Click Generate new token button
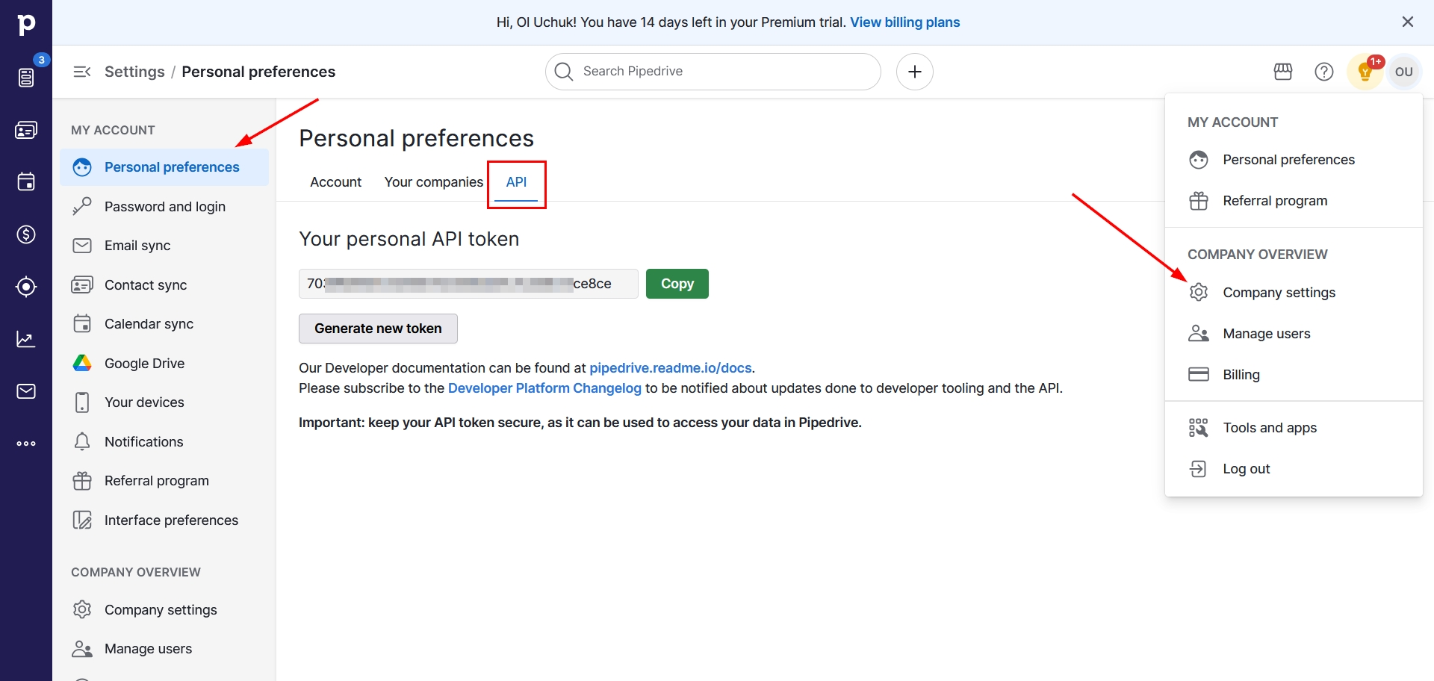 pyautogui.click(x=378, y=329)
